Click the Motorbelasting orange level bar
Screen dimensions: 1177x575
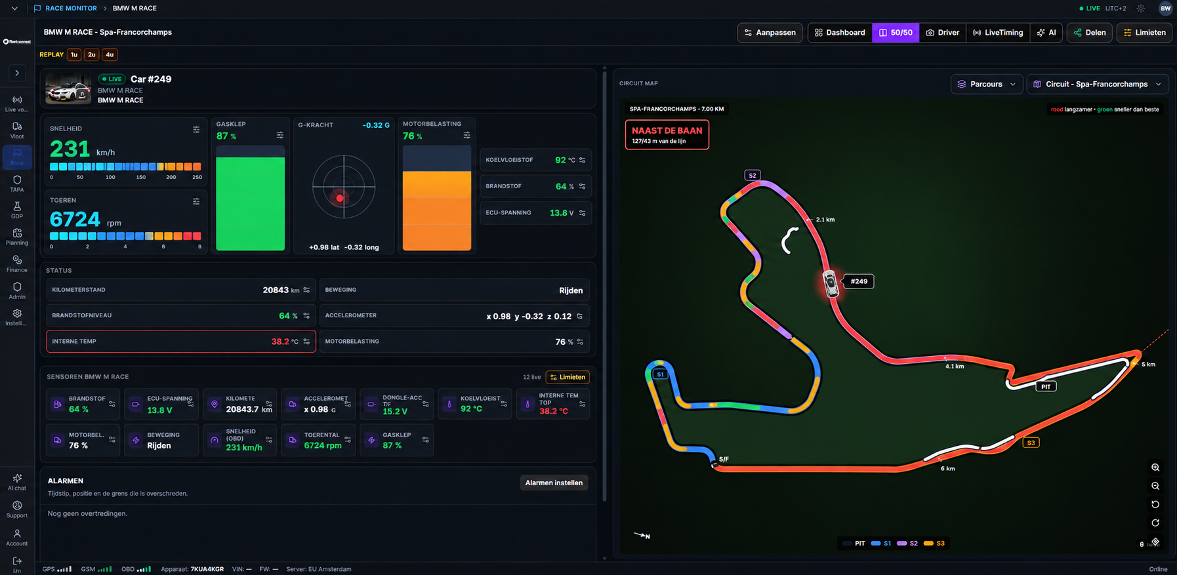[x=437, y=211]
